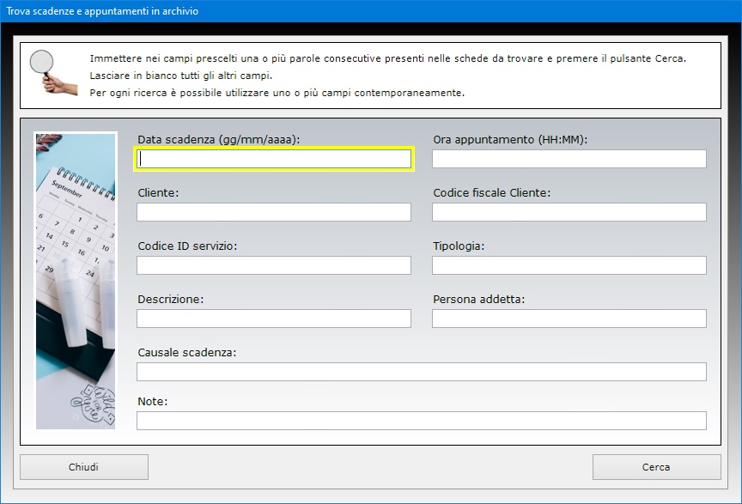Select the Cliente text field
The width and height of the screenshot is (742, 504).
274,212
